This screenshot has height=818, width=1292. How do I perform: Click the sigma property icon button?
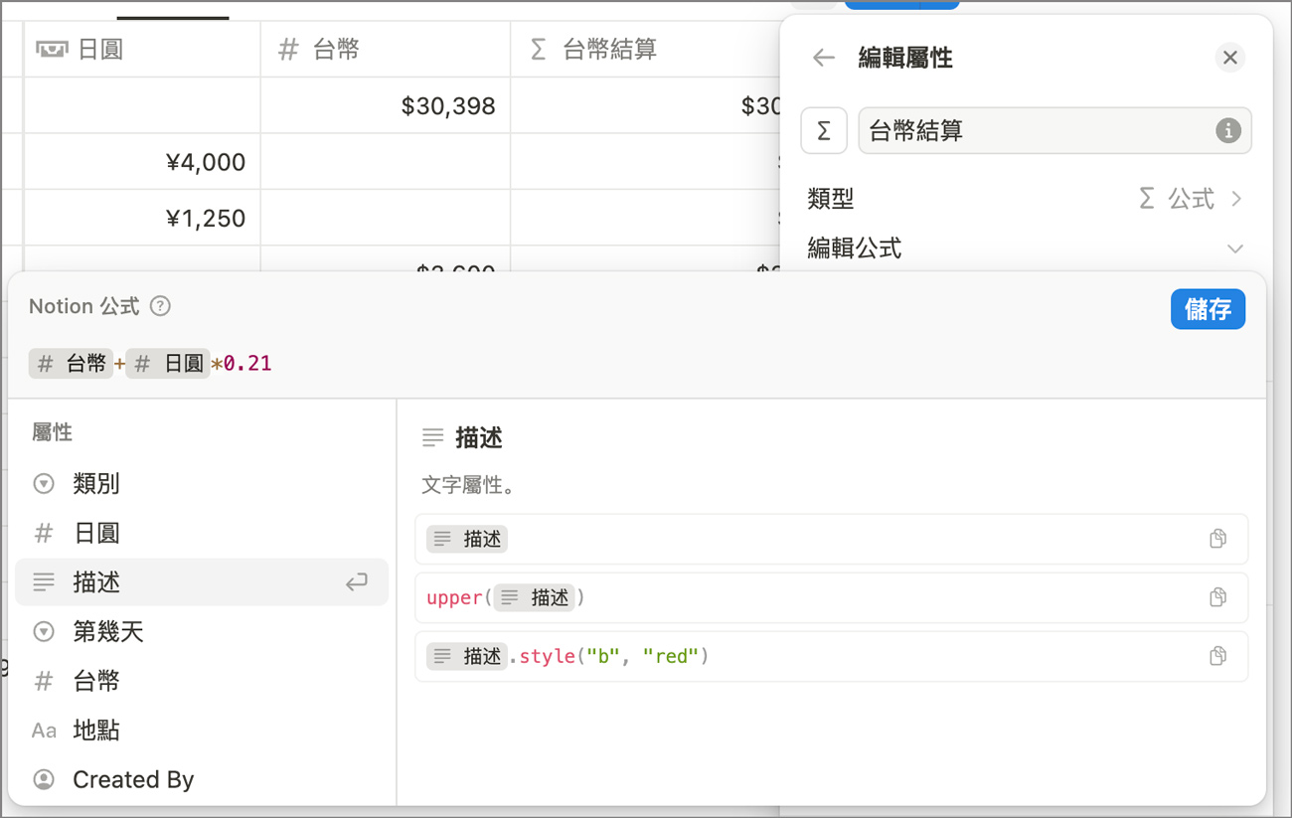point(823,130)
